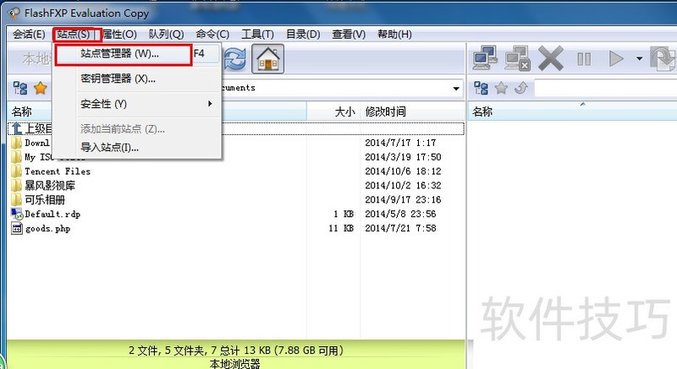Click the local favorites star icon
Screen dimensions: 677x369
[x=40, y=88]
